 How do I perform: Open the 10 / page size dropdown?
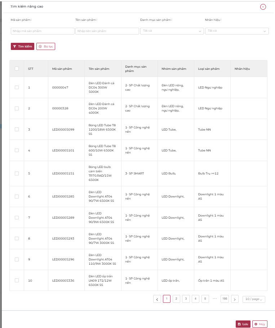254,299
